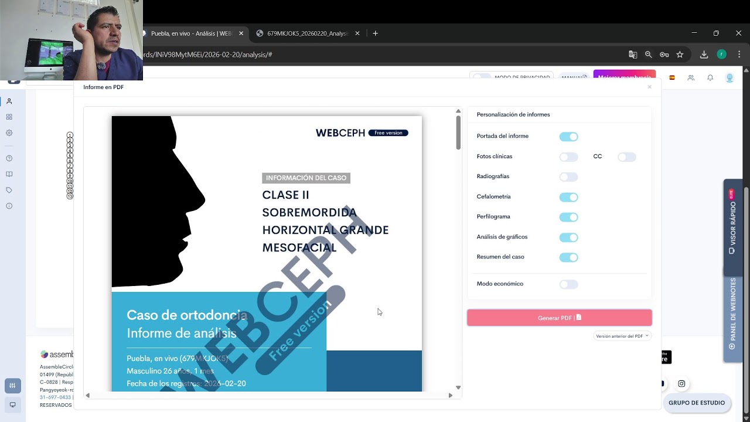Open the tag sidebar icon

(x=9, y=190)
